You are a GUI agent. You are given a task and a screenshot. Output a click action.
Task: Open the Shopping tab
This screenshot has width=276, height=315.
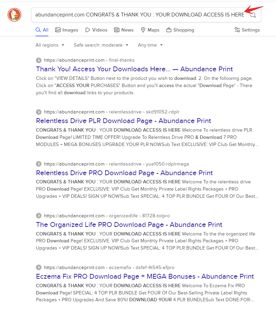tap(180, 30)
